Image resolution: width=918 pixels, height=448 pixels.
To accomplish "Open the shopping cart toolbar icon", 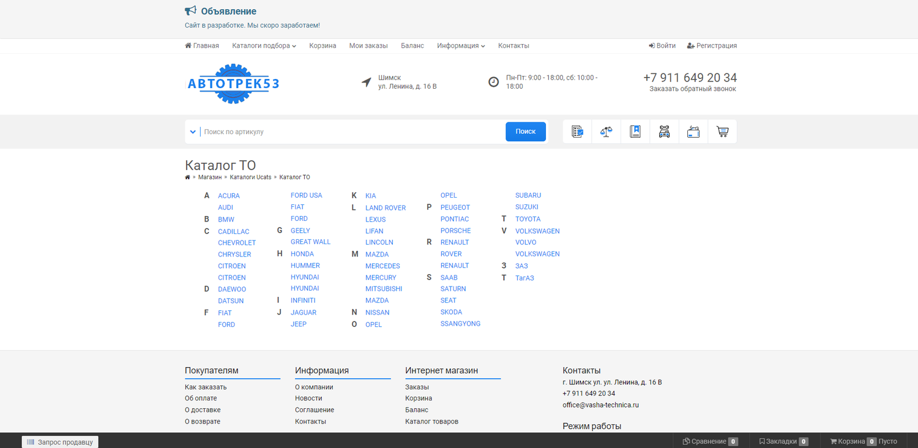I will [x=722, y=132].
